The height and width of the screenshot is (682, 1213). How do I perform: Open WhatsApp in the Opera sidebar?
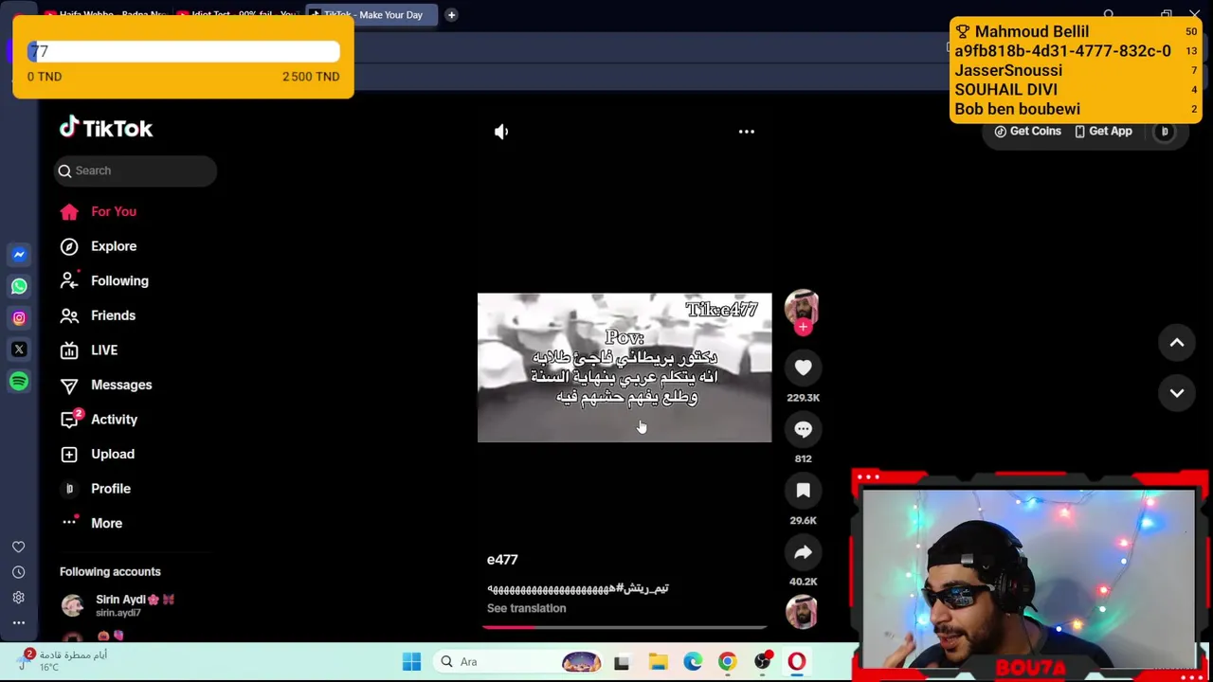[x=19, y=286]
